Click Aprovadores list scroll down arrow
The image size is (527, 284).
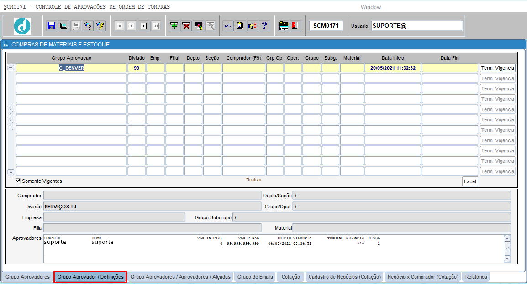tap(507, 259)
